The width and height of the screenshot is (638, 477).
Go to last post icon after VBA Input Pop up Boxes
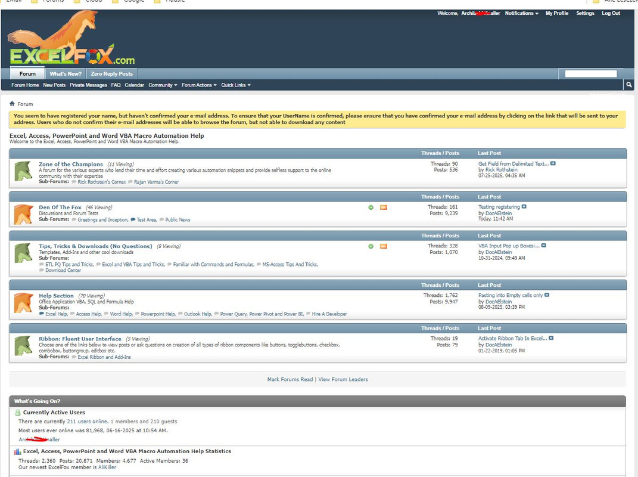click(544, 245)
